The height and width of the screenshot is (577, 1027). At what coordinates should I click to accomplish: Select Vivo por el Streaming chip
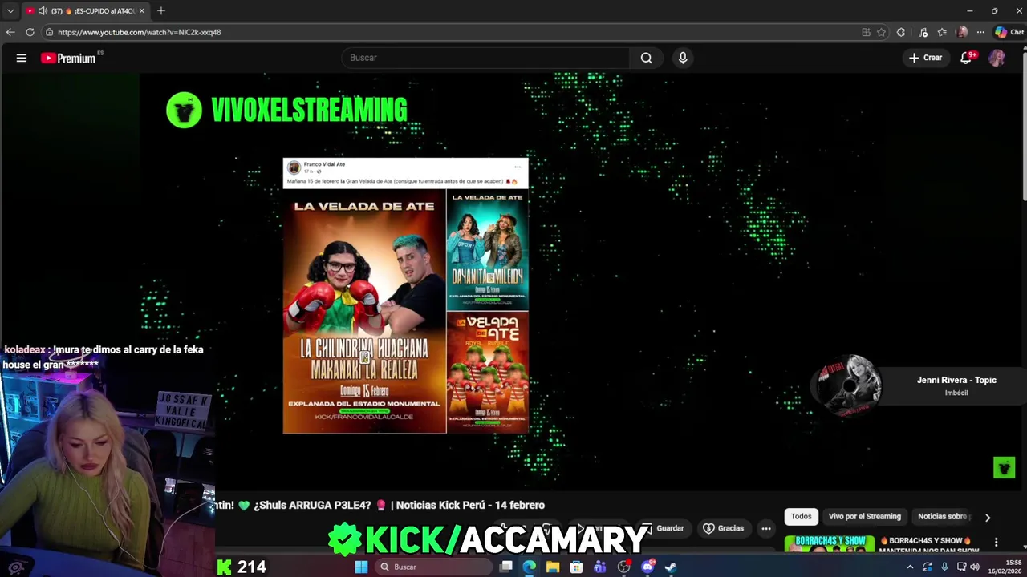click(865, 517)
